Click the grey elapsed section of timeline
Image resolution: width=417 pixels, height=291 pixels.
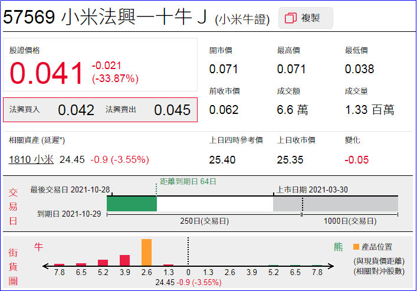(336, 204)
